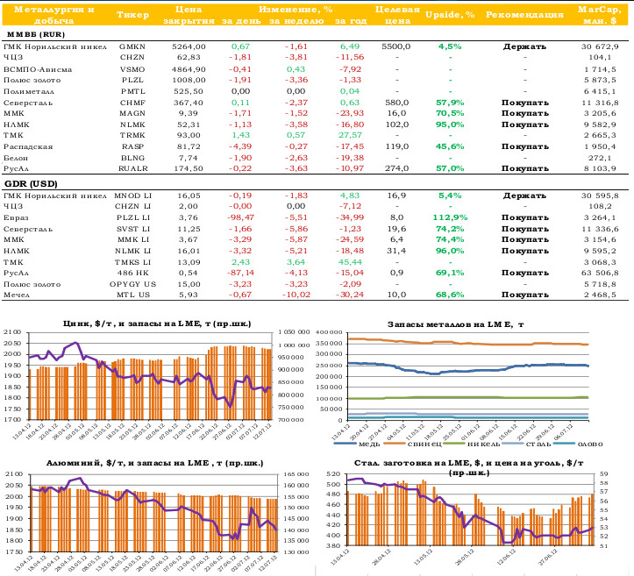
Task: Click the 'Рекомендация' column header
Action: (x=524, y=15)
